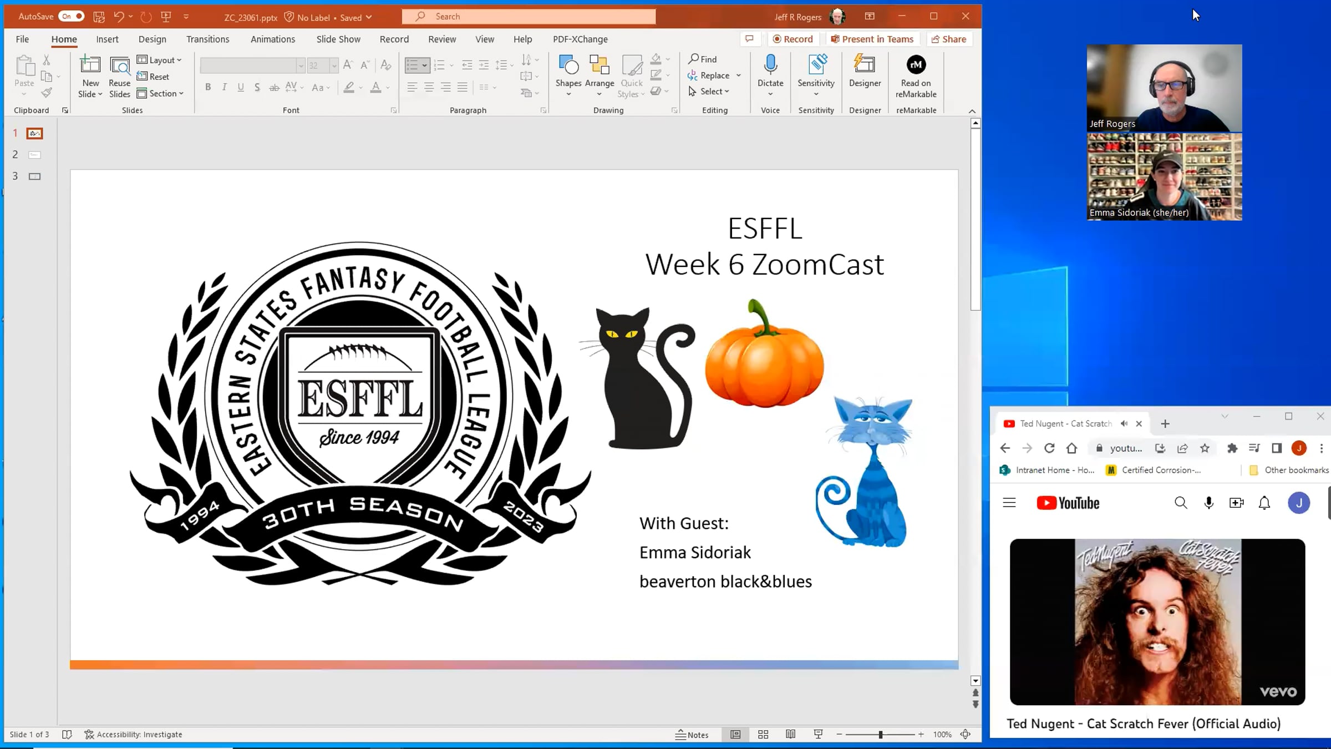Insert a New Slide
Image resolution: width=1331 pixels, height=749 pixels.
[x=90, y=77]
